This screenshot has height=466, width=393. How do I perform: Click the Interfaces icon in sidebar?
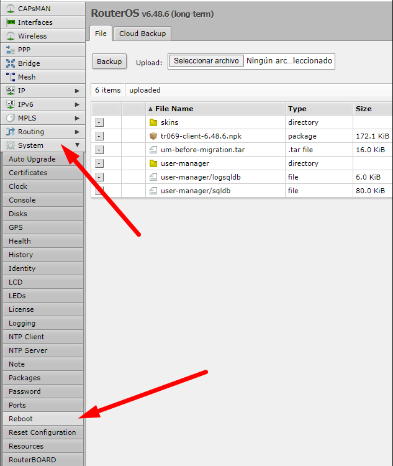(11, 22)
